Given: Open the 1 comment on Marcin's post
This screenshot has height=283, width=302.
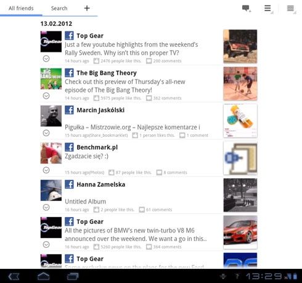Looking at the screenshot, I should coord(194,136).
